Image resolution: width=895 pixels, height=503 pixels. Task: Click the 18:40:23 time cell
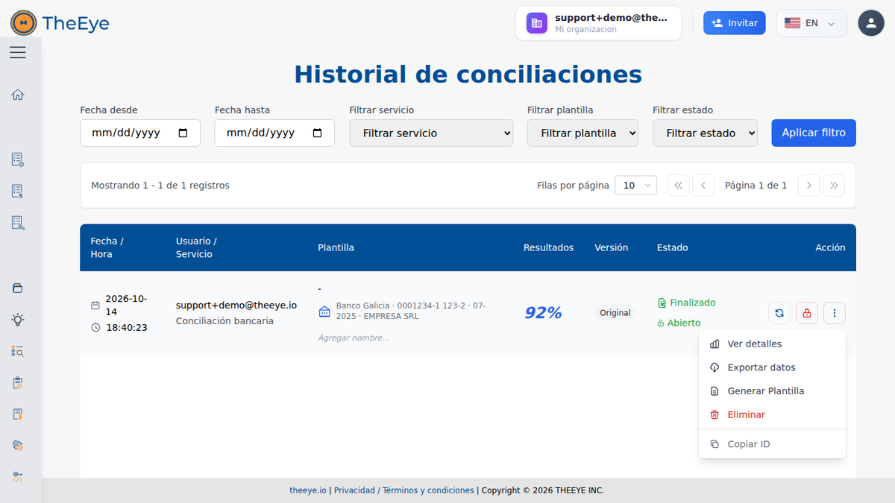click(x=127, y=327)
